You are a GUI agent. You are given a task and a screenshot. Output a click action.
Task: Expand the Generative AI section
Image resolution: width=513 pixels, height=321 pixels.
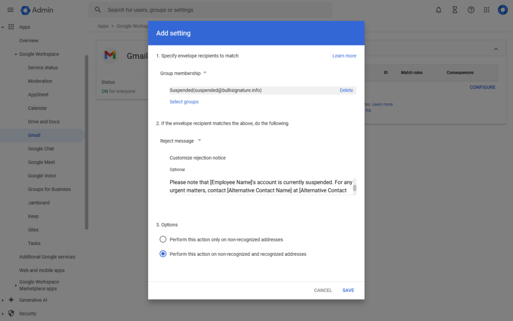pyautogui.click(x=3, y=300)
